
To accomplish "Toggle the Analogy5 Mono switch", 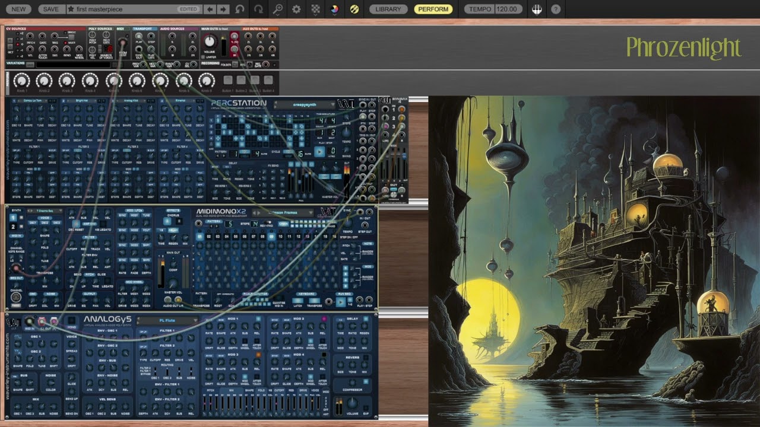I will pos(71,321).
